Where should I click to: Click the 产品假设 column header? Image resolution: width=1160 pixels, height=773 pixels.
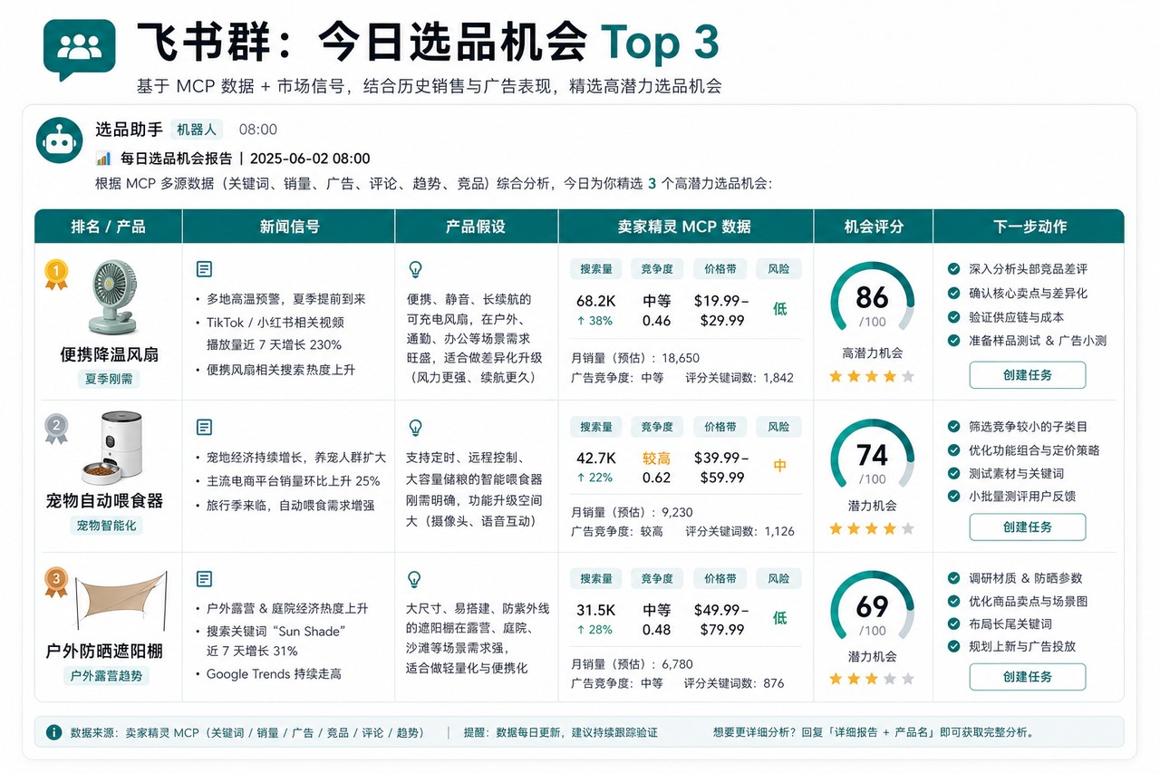coord(477,227)
